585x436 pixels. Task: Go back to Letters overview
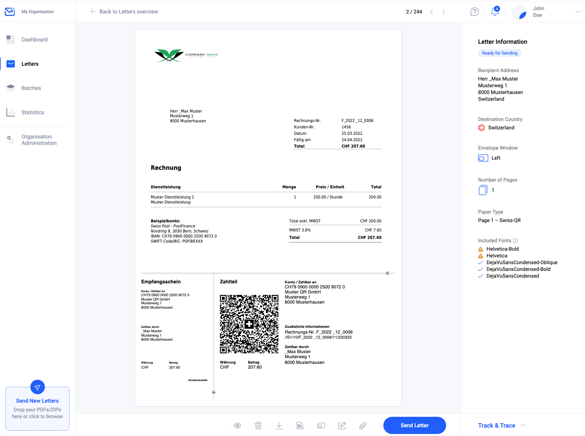pyautogui.click(x=124, y=12)
